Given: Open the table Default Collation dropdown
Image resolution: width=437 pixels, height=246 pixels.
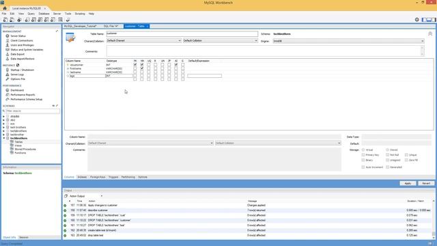Looking at the screenshot, I should (220, 41).
